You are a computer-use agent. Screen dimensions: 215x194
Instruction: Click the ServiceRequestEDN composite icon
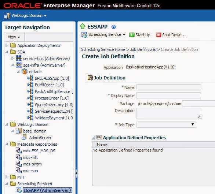pos(30,111)
